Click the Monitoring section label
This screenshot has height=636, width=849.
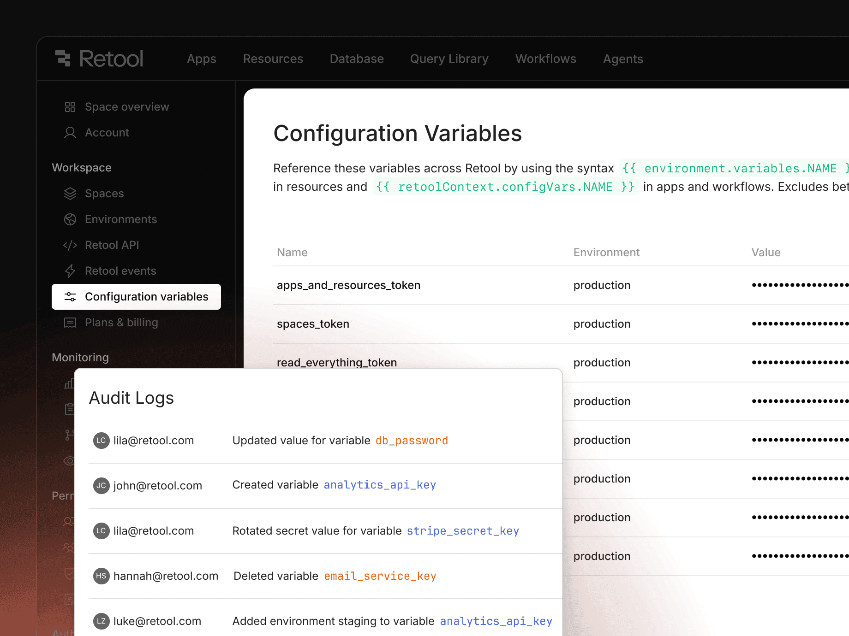point(80,358)
